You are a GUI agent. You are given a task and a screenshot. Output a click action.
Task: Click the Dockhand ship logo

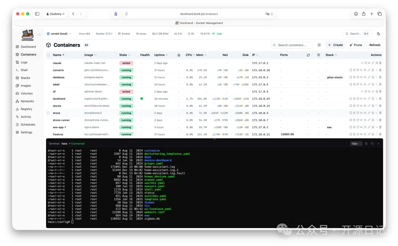(x=27, y=35)
